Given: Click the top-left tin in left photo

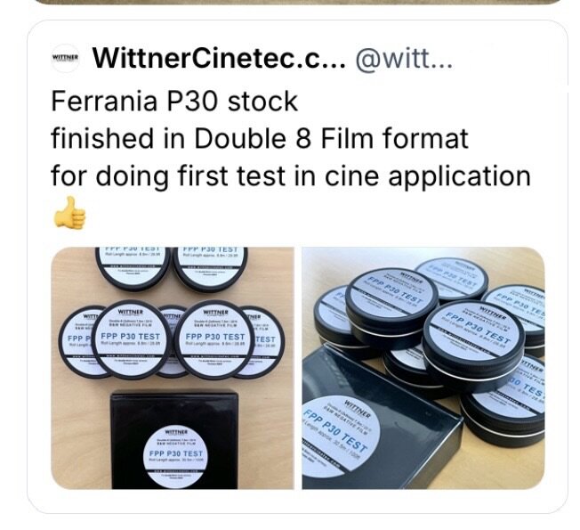Looking at the screenshot, I should [133, 268].
